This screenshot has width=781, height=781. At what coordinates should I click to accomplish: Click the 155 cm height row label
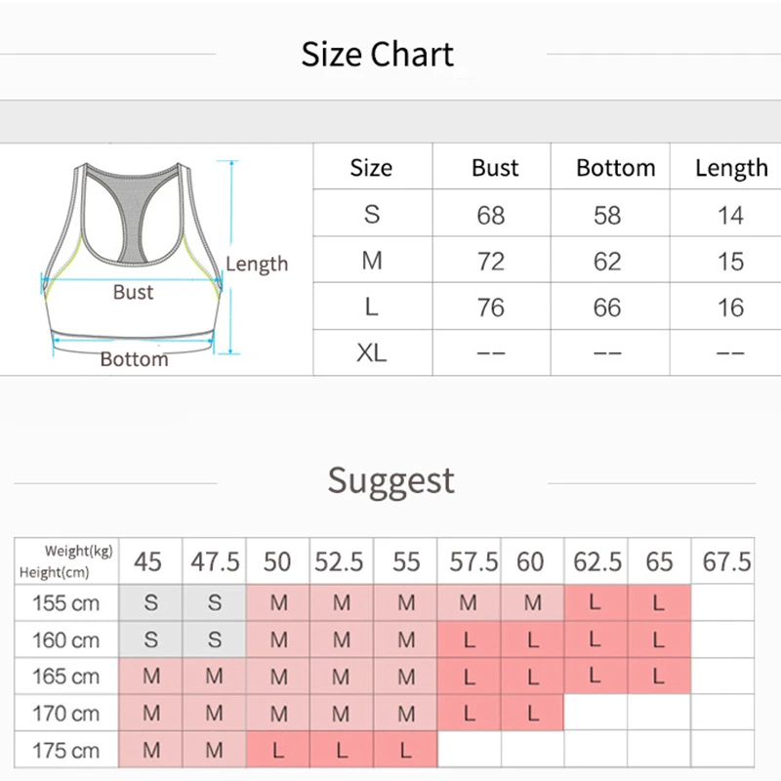[x=65, y=603]
